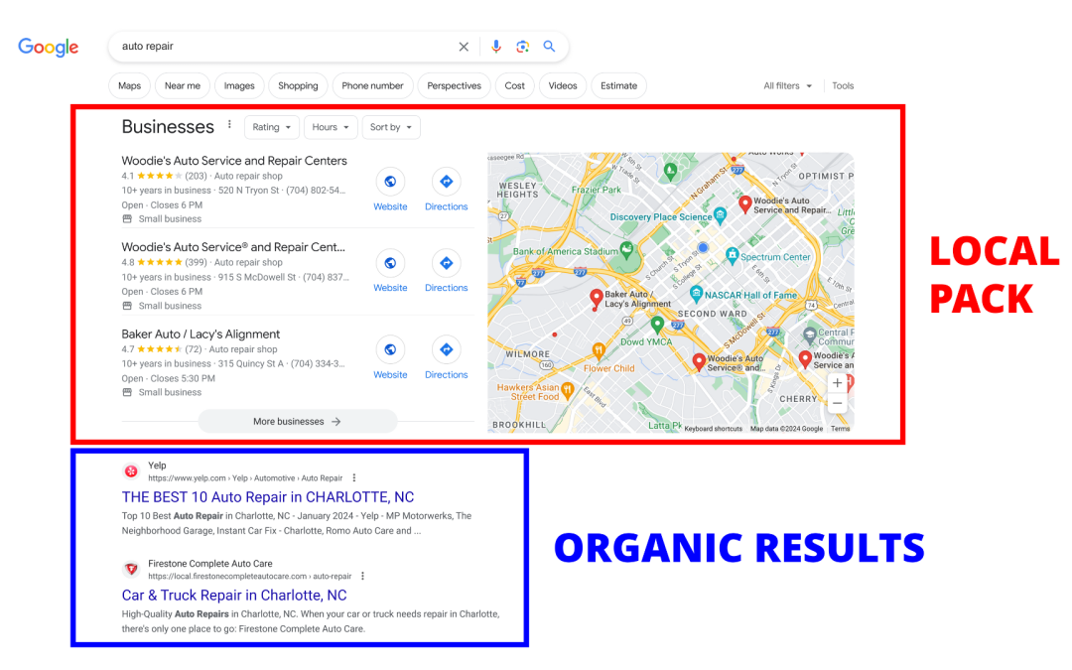Get Directions icon for Woodie's at 520 N Tryon St
The height and width of the screenshot is (670, 1072).
[x=447, y=182]
